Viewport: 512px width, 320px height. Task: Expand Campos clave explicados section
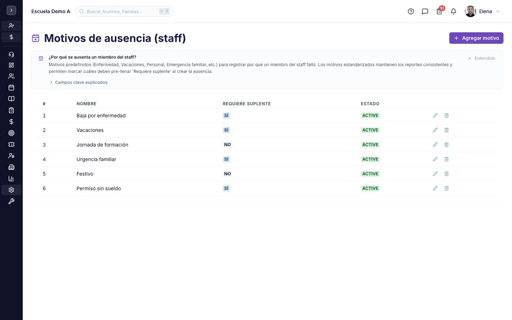79,82
